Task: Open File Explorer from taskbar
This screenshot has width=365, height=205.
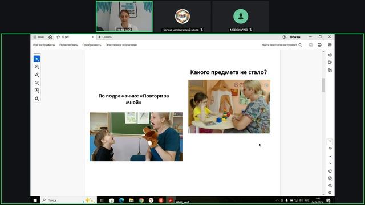Action: click(131, 200)
